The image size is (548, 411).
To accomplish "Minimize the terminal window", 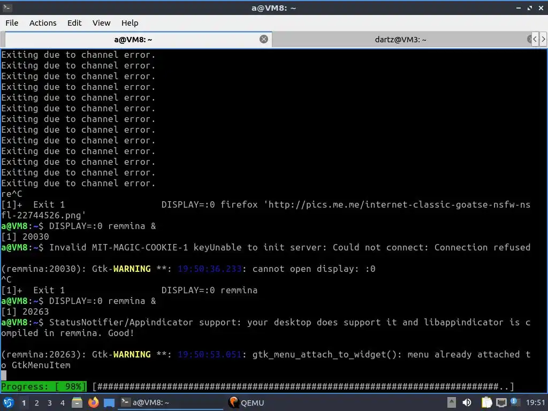I will pos(519,7).
